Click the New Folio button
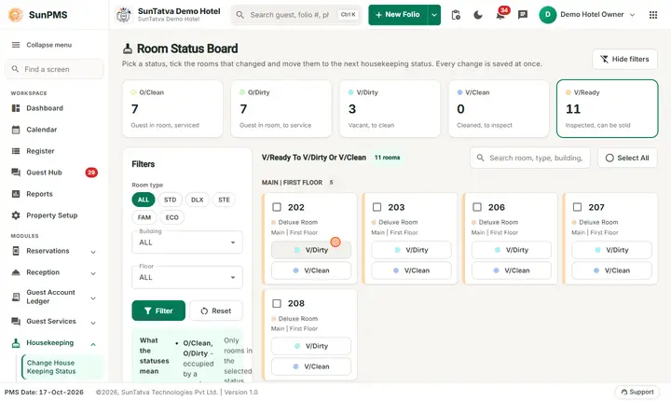 tap(398, 15)
